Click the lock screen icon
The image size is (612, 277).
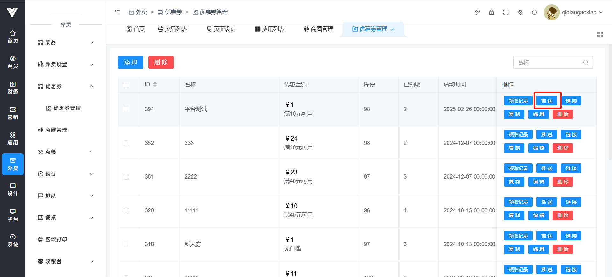click(x=491, y=12)
